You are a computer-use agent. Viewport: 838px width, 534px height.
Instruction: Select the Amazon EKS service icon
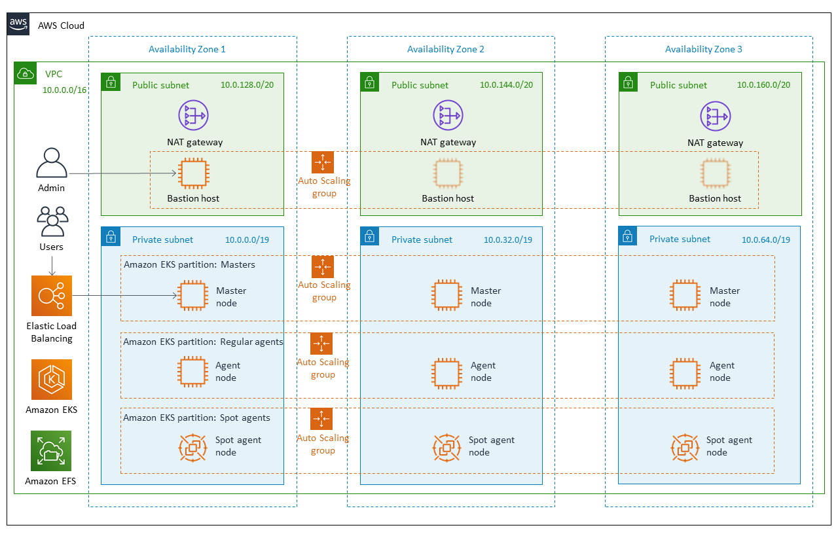coord(51,378)
